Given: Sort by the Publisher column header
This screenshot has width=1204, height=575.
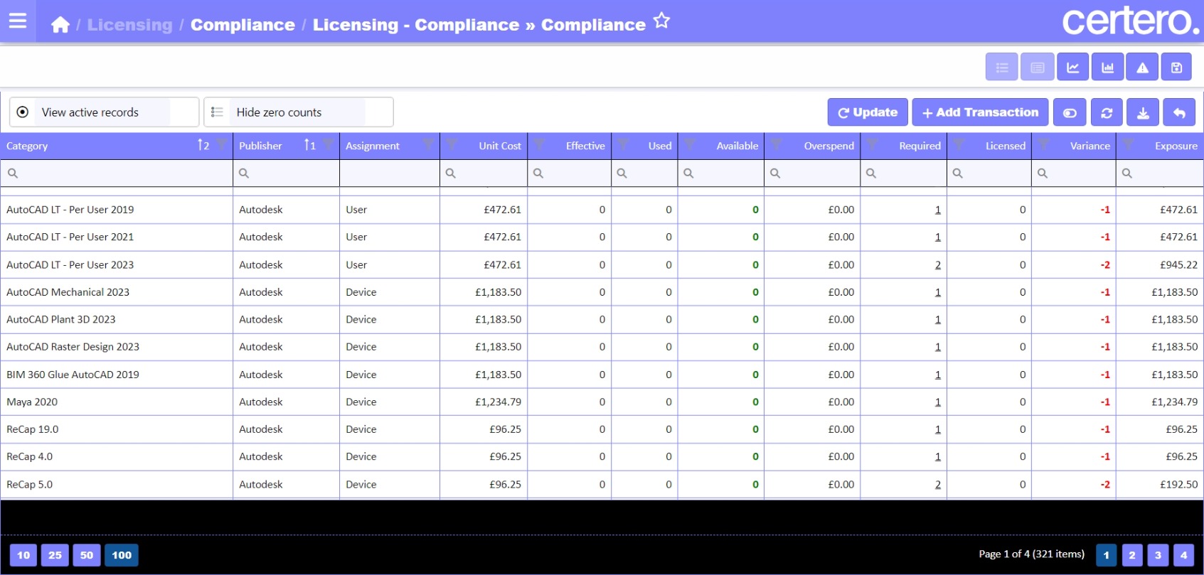Looking at the screenshot, I should pyautogui.click(x=260, y=146).
